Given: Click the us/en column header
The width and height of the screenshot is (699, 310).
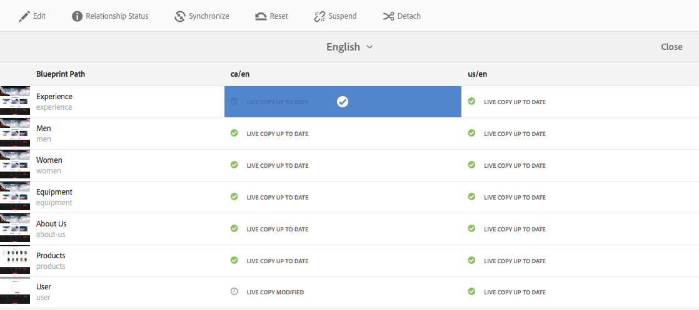Looking at the screenshot, I should pyautogui.click(x=478, y=74).
